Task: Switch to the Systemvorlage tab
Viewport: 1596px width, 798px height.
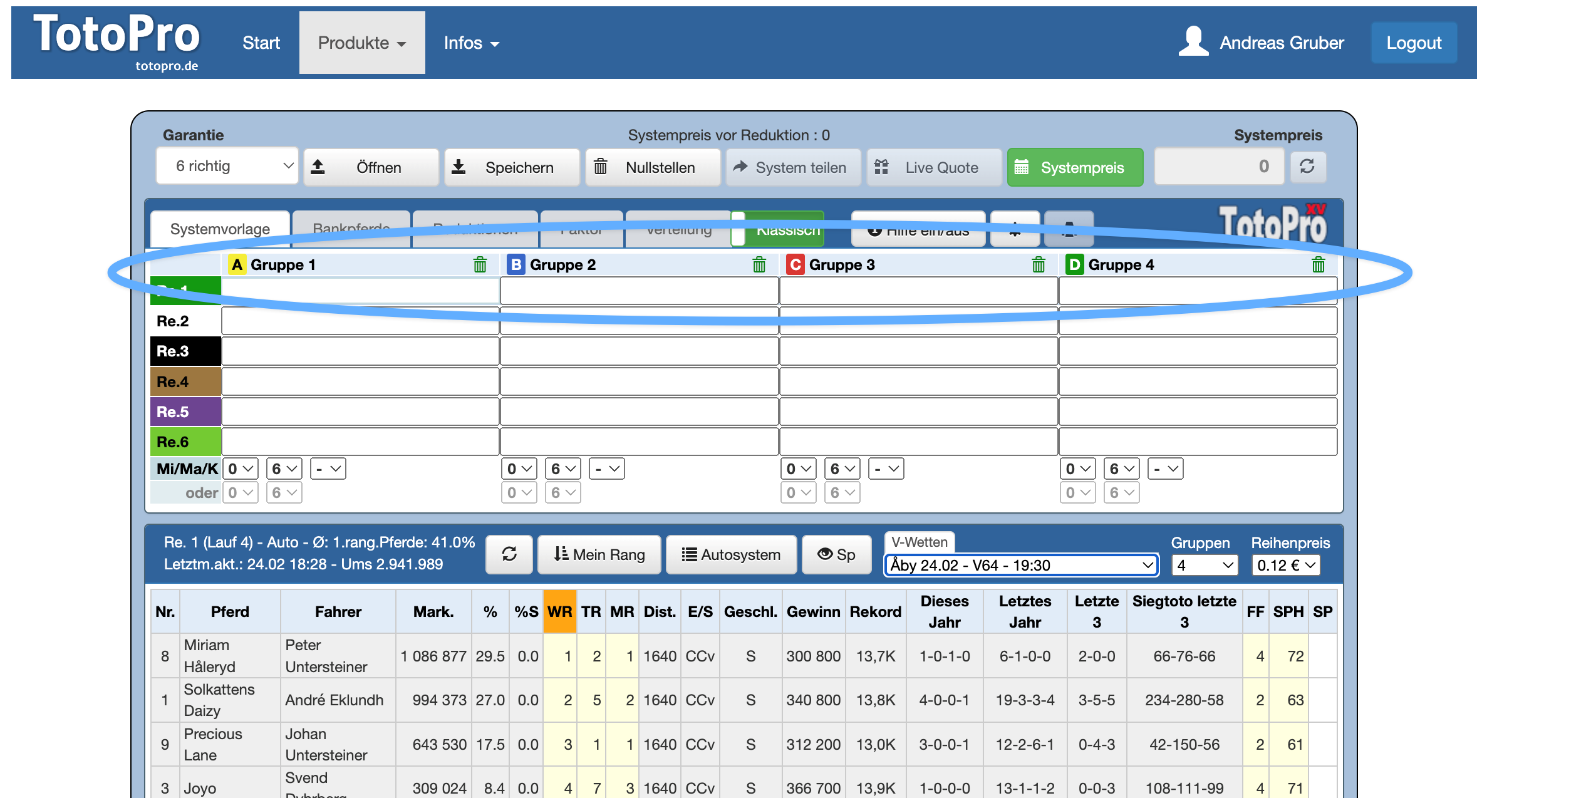Action: [x=220, y=229]
